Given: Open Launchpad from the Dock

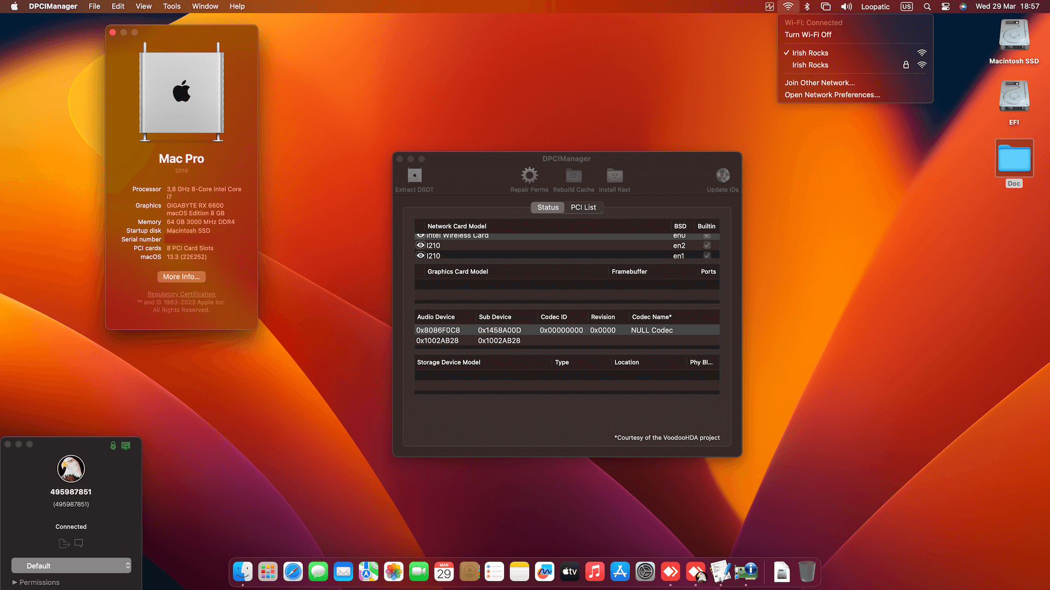Looking at the screenshot, I should [268, 571].
